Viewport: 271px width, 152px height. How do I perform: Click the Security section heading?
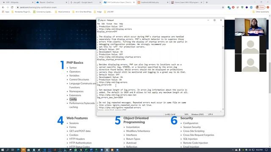tap(187, 118)
